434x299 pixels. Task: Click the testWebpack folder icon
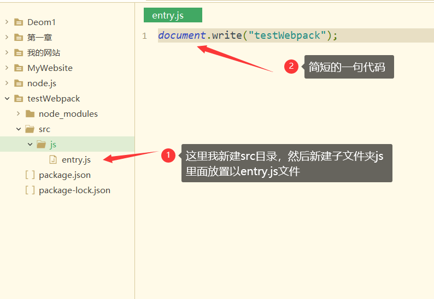[19, 98]
